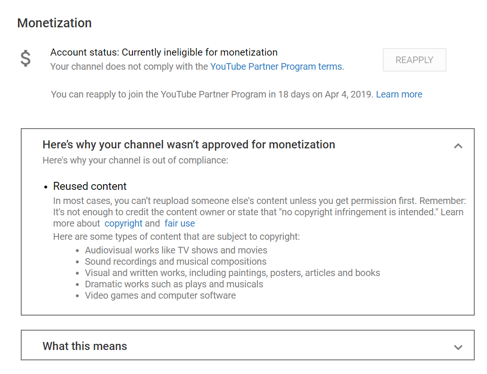Image resolution: width=487 pixels, height=374 pixels.
Task: Click the heading about why the channel wasn't approved
Action: click(x=189, y=145)
